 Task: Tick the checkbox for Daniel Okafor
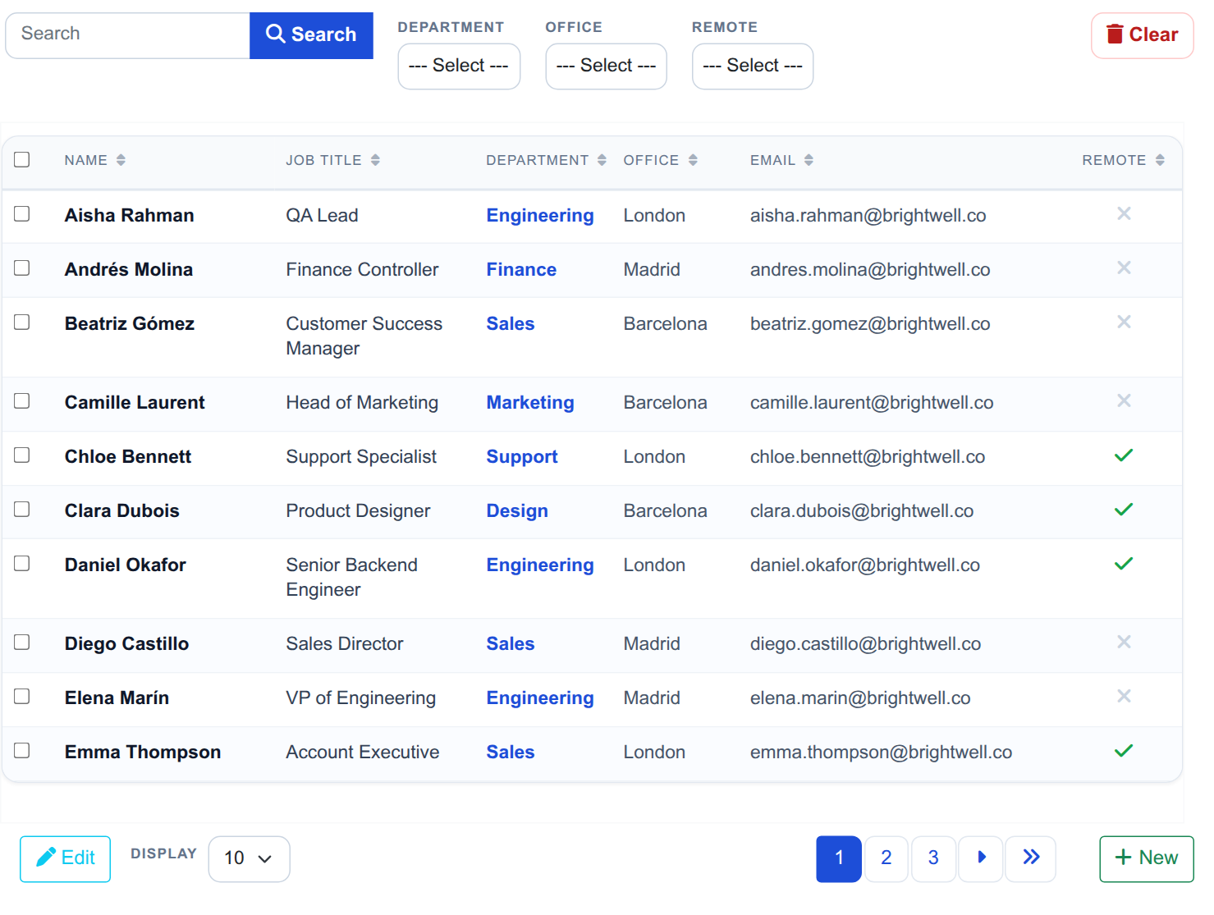(x=22, y=563)
